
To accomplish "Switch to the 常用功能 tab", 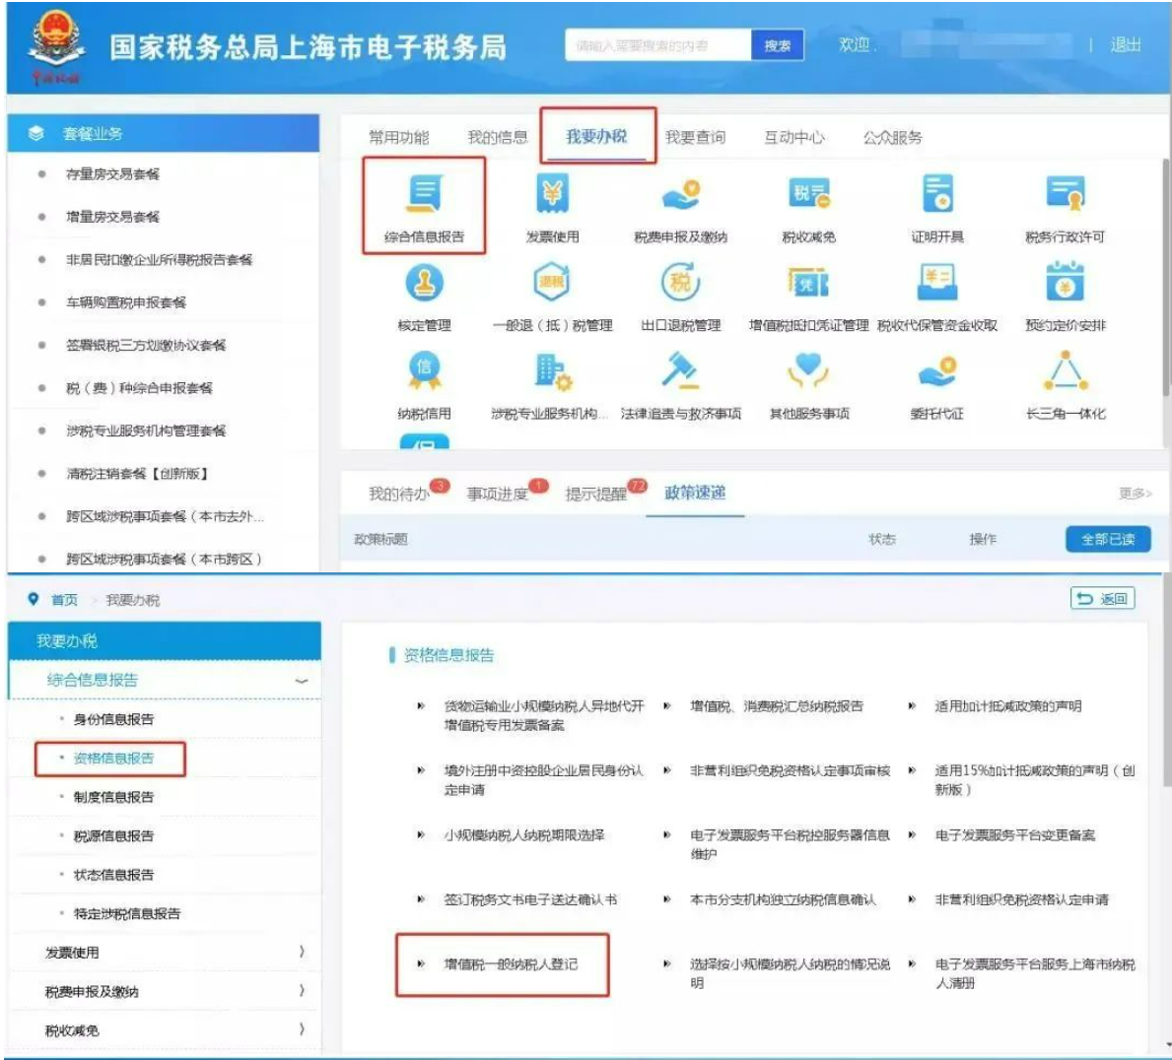I will click(x=399, y=138).
